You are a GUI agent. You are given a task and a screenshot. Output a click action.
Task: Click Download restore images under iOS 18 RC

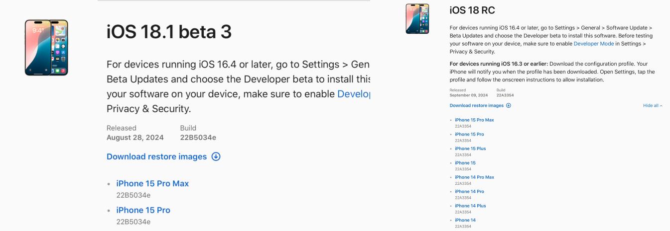point(477,105)
